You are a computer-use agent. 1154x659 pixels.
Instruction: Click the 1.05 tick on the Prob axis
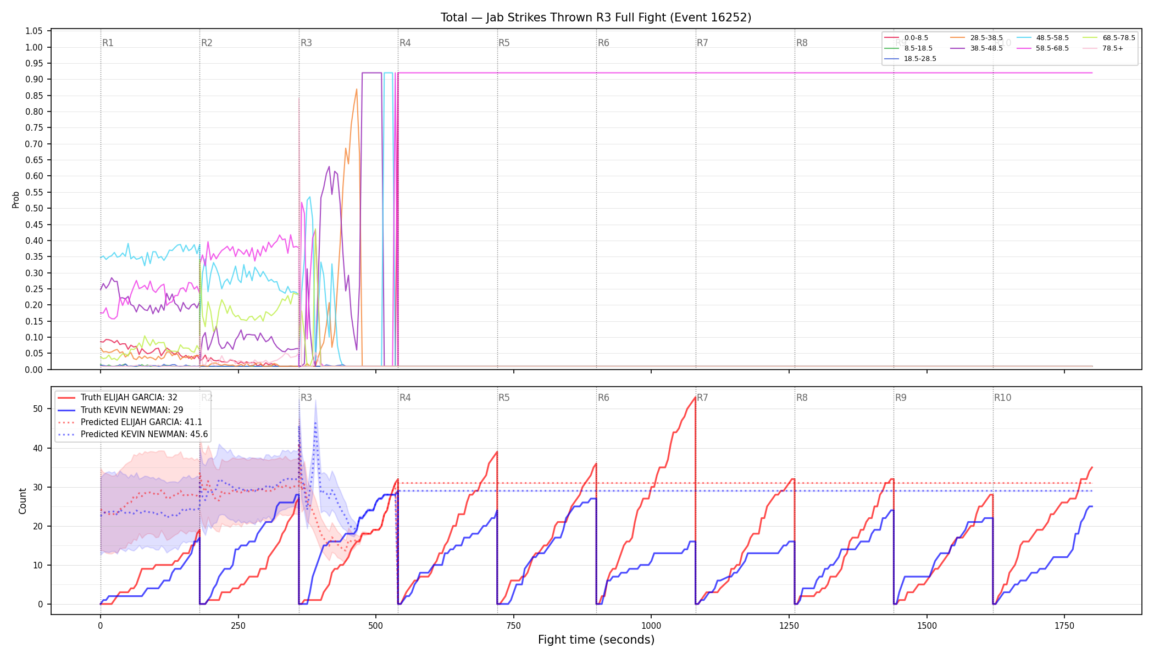[34, 31]
